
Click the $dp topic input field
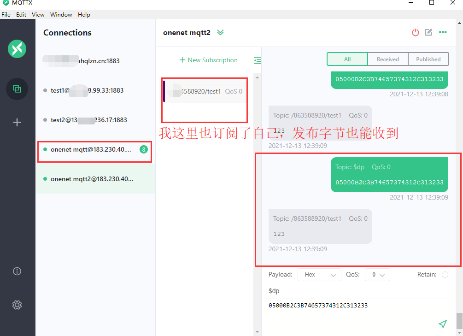pyautogui.click(x=358, y=291)
